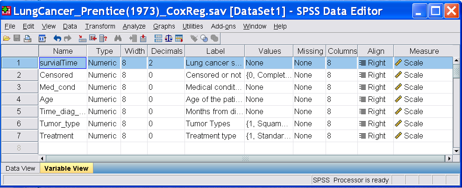The height and width of the screenshot is (188, 462).
Task: Click the horizontal scrollbar right arrow
Action: point(449,159)
